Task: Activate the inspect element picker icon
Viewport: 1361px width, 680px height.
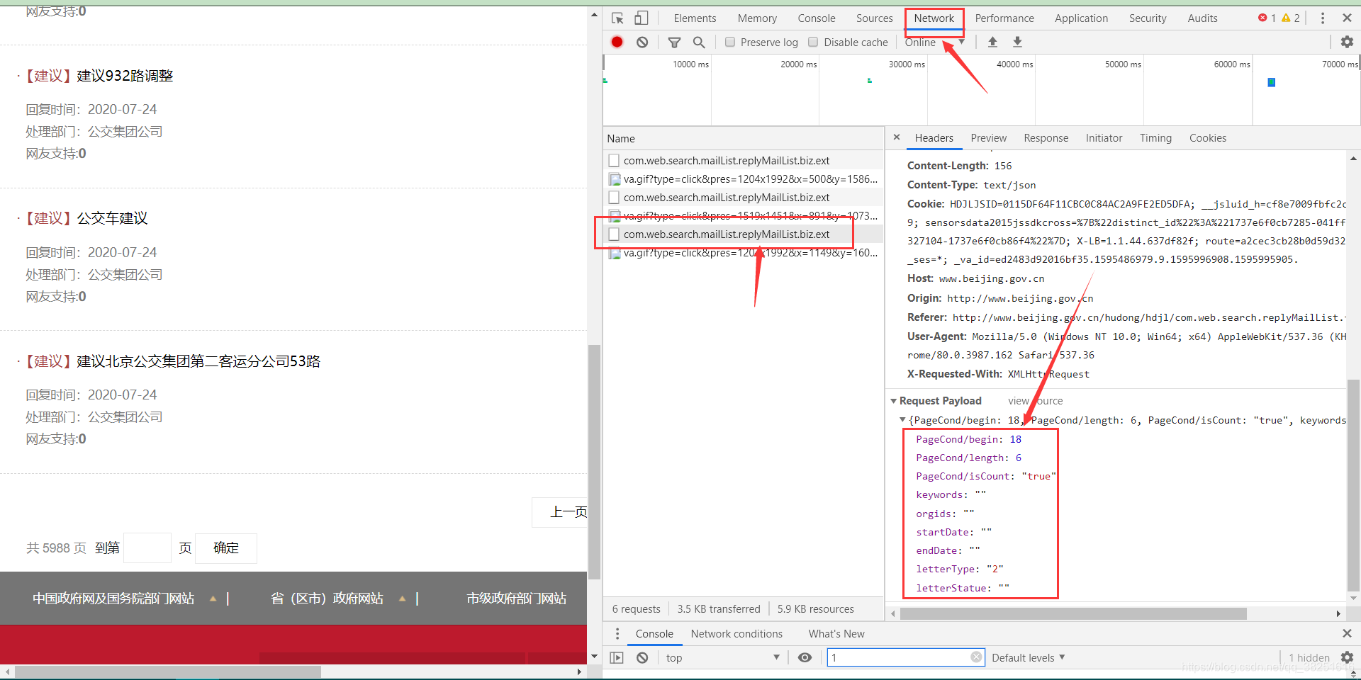Action: pyautogui.click(x=617, y=18)
